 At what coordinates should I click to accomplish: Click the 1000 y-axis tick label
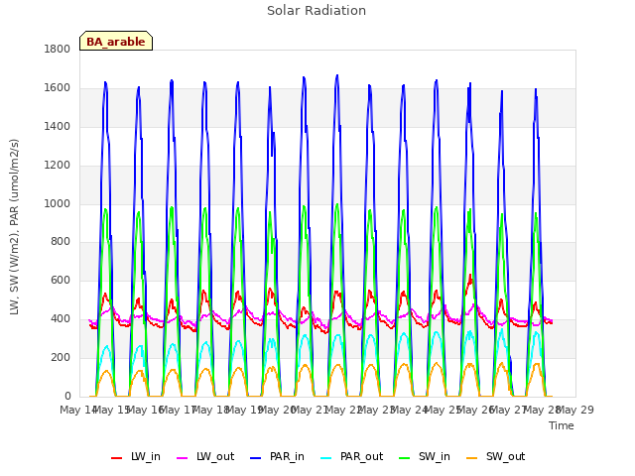(58, 203)
